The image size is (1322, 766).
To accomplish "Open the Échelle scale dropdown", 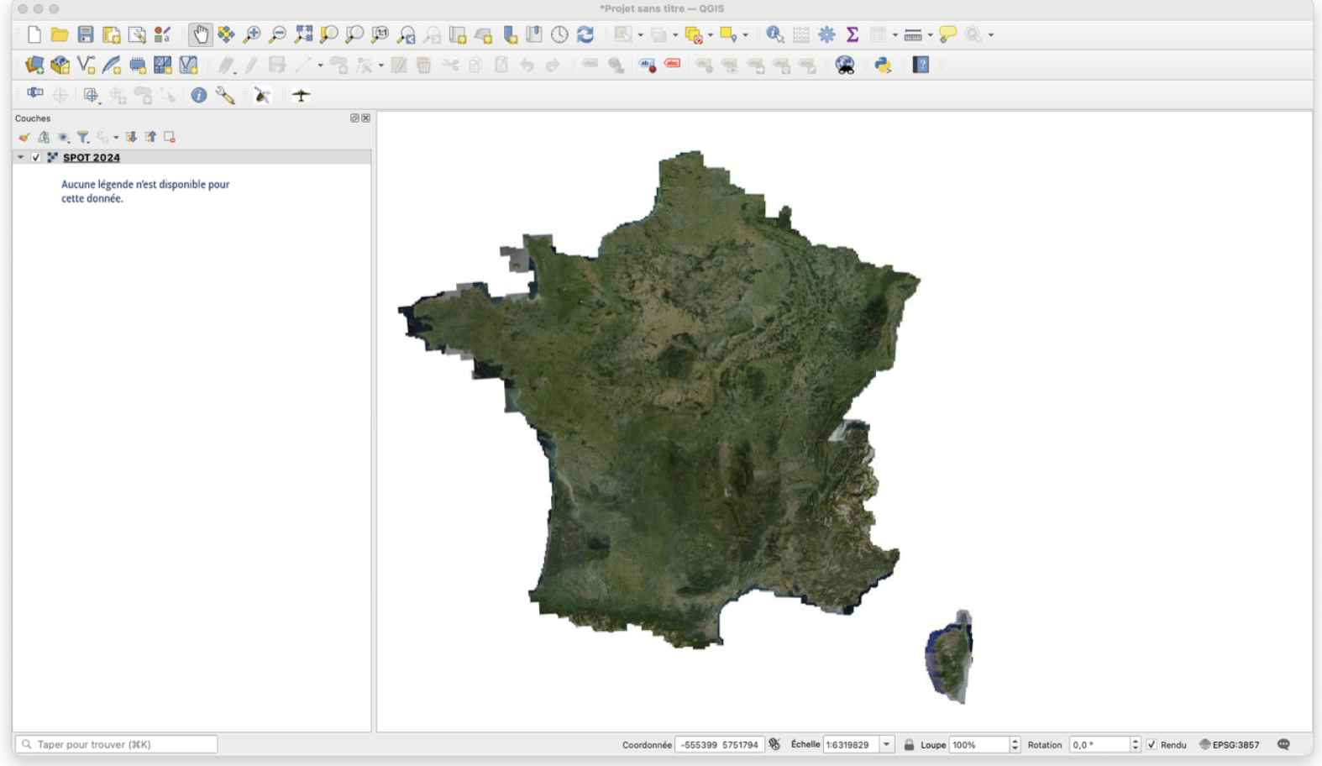I will (886, 744).
